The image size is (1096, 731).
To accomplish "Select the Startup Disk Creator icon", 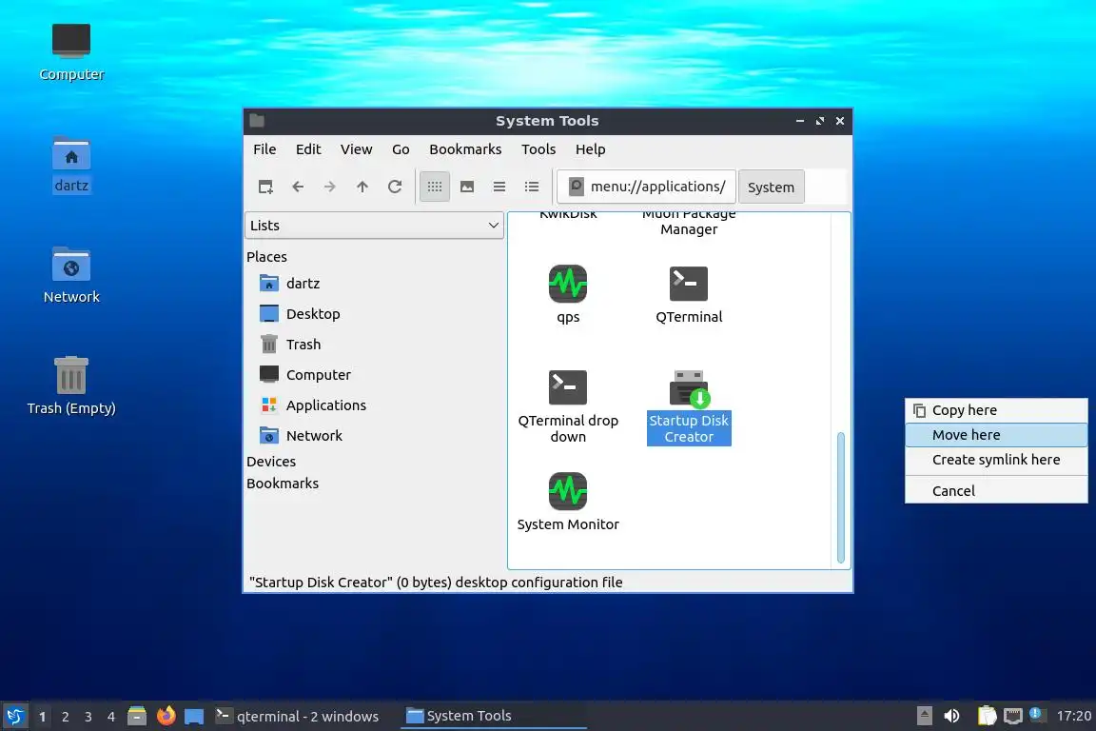I will pos(689,389).
